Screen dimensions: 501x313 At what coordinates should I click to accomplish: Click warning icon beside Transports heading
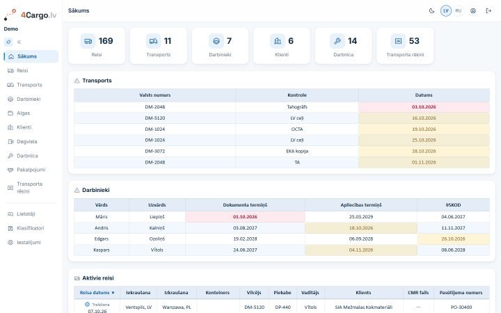pos(77,81)
